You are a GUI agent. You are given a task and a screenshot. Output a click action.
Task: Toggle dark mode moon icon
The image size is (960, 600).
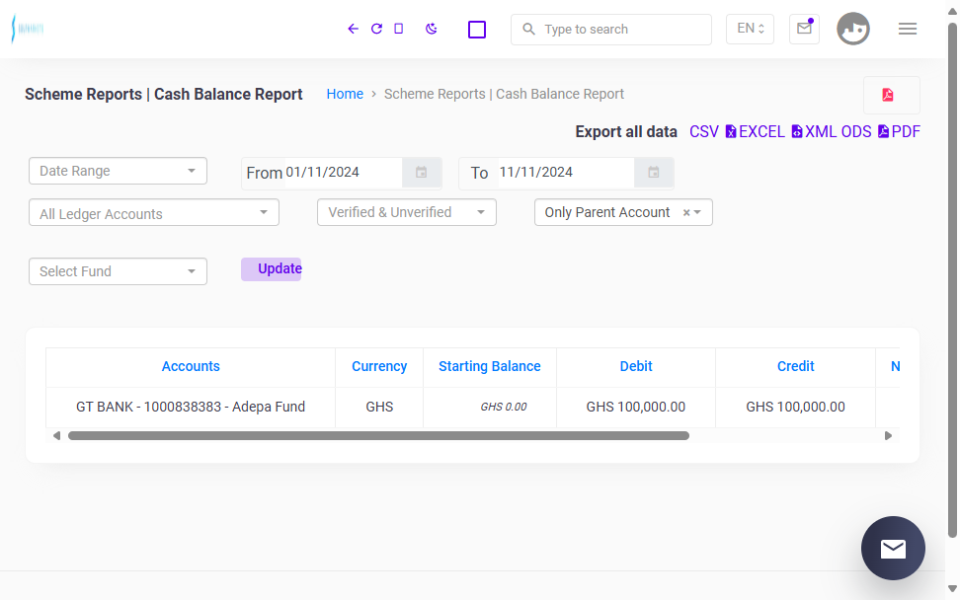432,29
